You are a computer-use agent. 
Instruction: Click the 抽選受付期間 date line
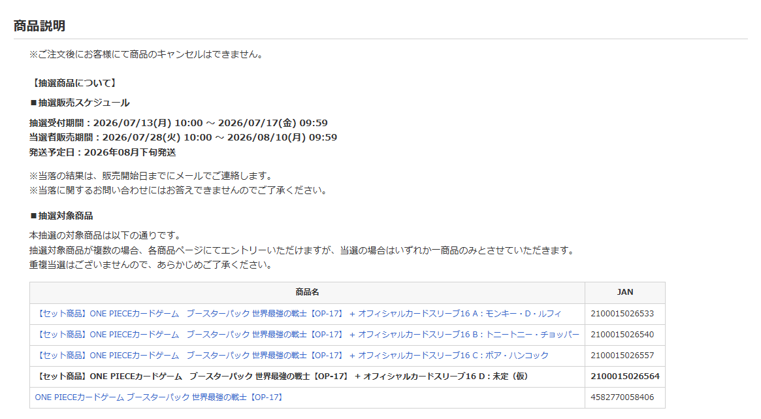click(178, 123)
